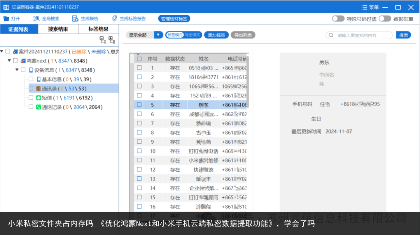Viewport: 420px width, 235px height.
Task: Collapse the 鸿蒙next tree node
Action: [x=9, y=61]
